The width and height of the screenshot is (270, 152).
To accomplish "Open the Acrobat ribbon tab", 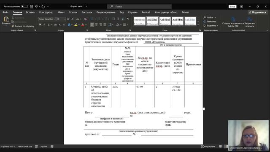I will [146, 12].
